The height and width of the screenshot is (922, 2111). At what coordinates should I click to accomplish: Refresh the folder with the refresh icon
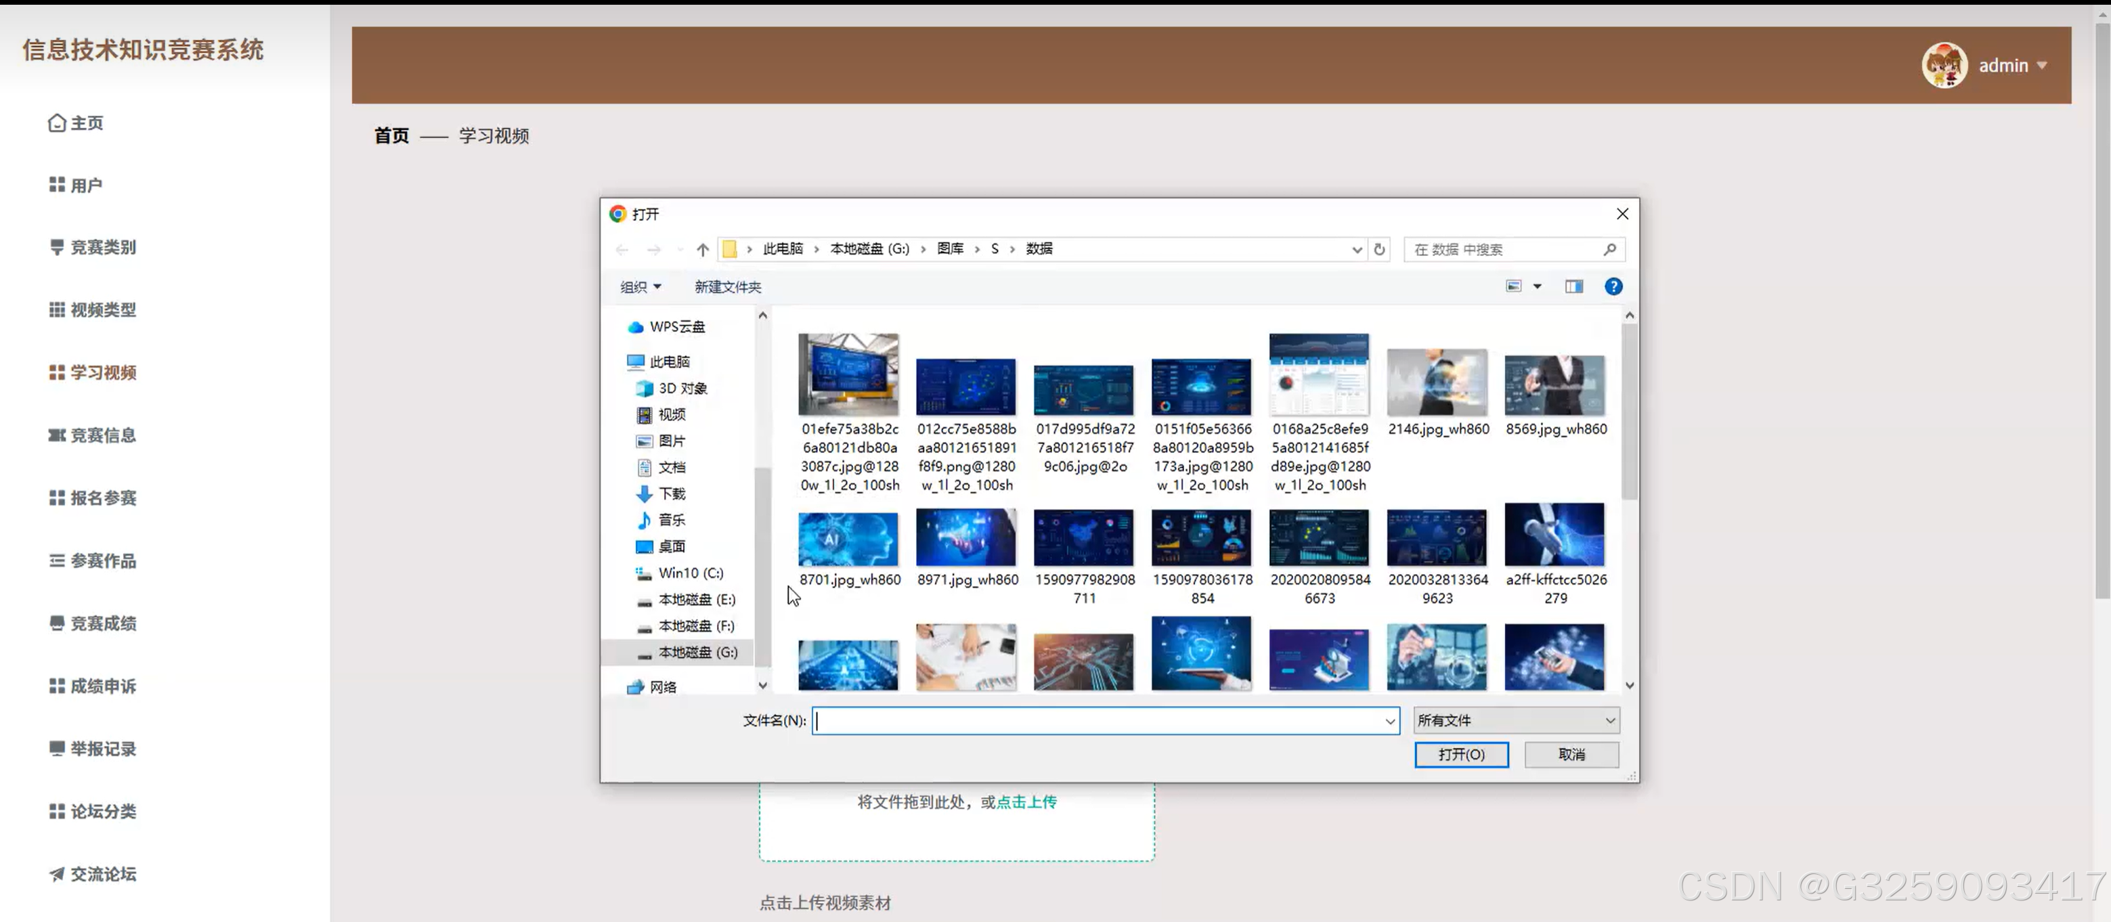pos(1378,249)
